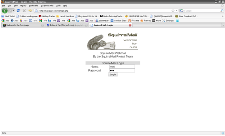Click the Twitter bird icon in toolbar
Image resolution: width=225 pixels, height=136 pixels.
(x=177, y=21)
